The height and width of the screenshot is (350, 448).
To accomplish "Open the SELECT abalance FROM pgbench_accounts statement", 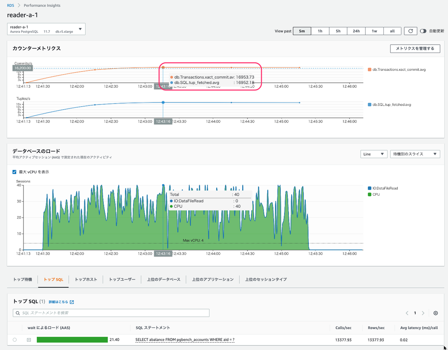I will [x=185, y=340].
